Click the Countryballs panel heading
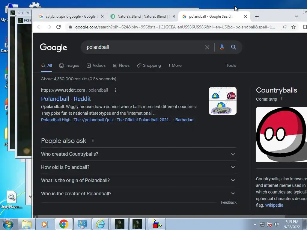The height and width of the screenshot is (230, 307). click(276, 90)
